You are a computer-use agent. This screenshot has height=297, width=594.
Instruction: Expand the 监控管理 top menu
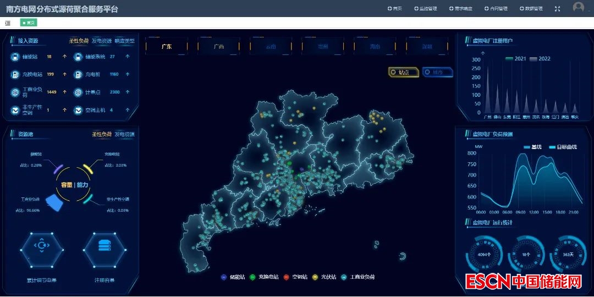(425, 9)
